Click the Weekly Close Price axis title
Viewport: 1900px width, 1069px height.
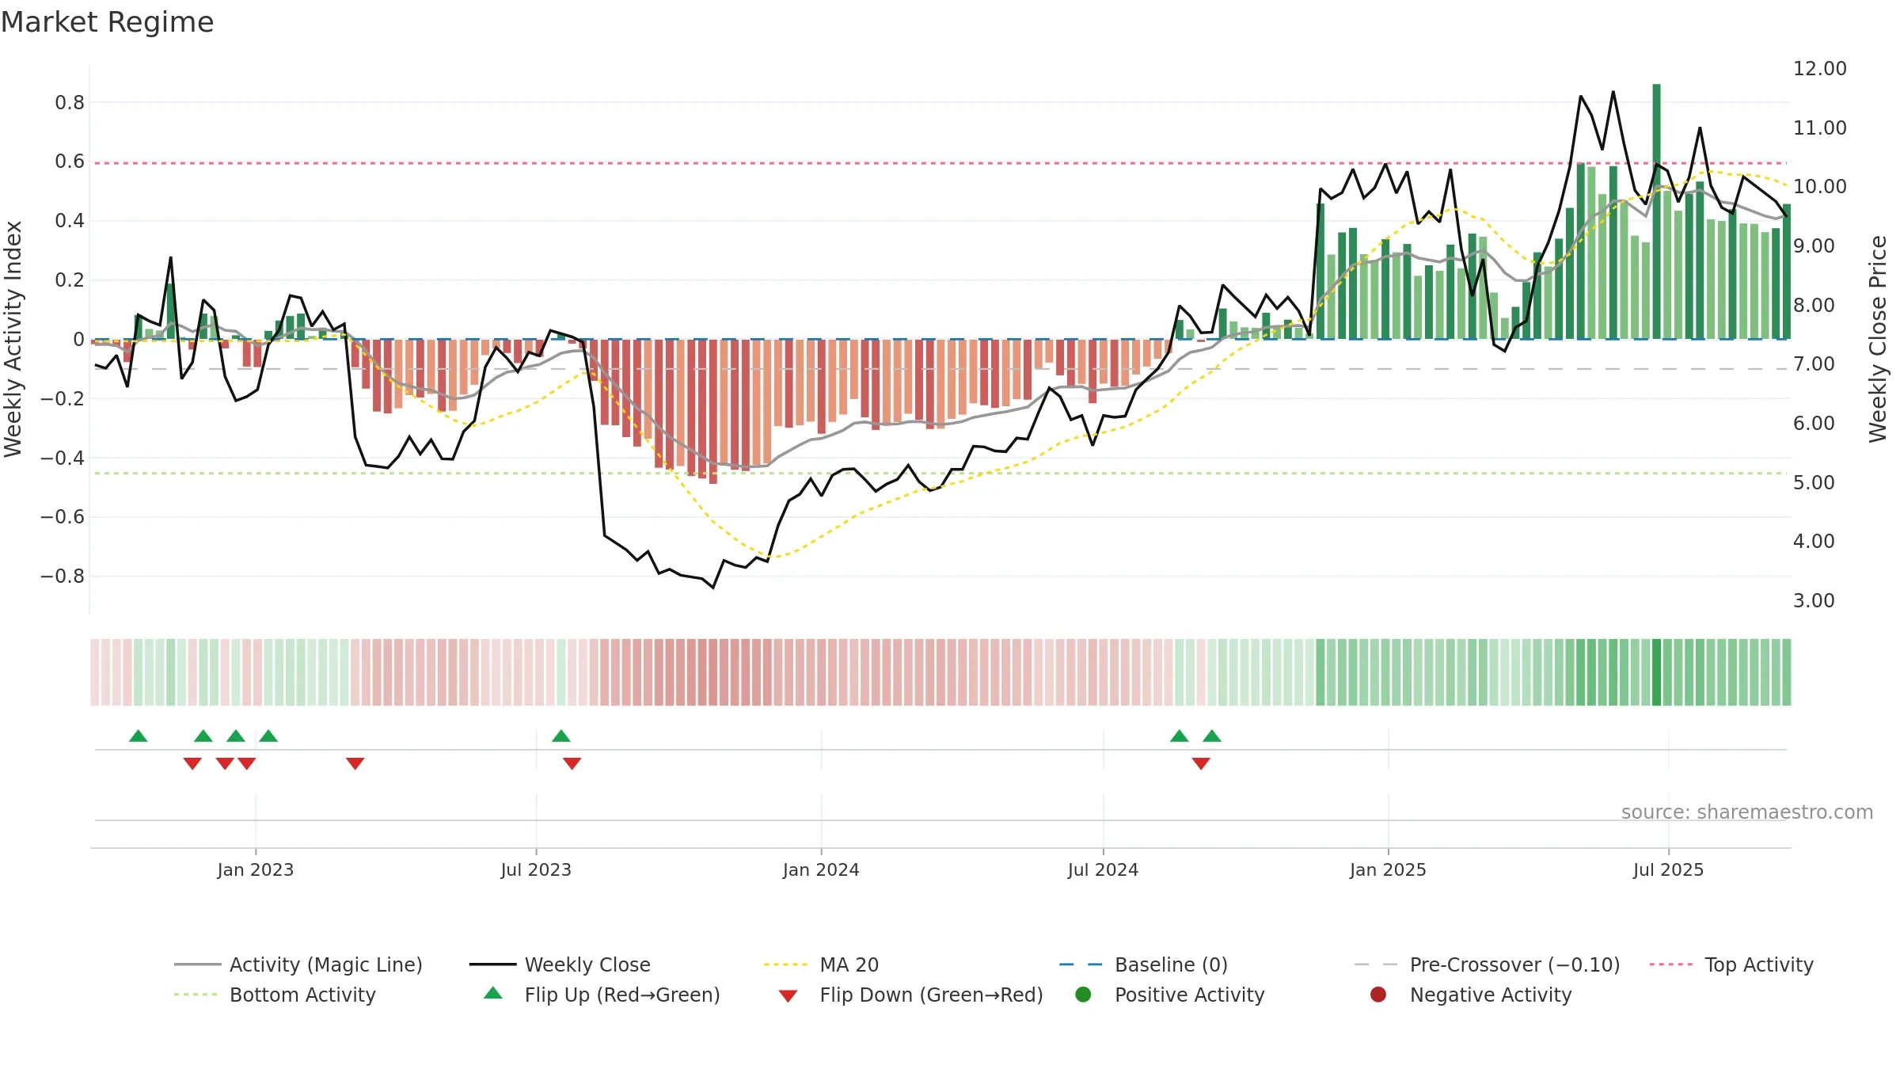[x=1878, y=339]
